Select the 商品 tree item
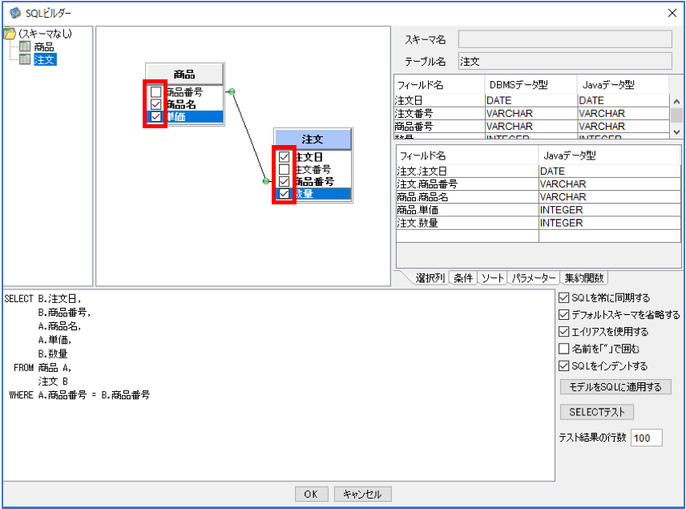This screenshot has height=509, width=686. (44, 46)
